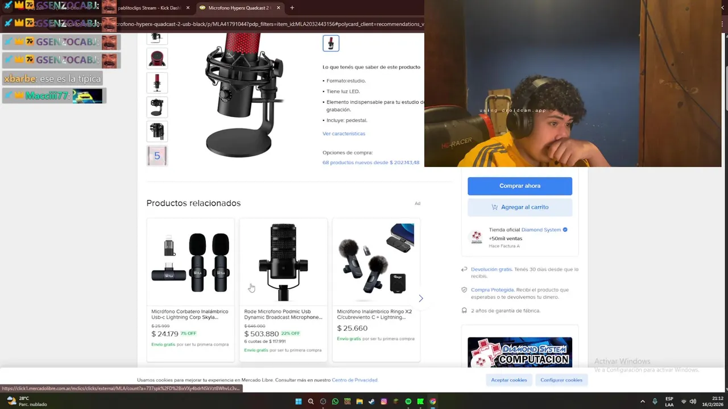Click the $ 503.880 price
This screenshot has height=409, width=728.
(261, 334)
